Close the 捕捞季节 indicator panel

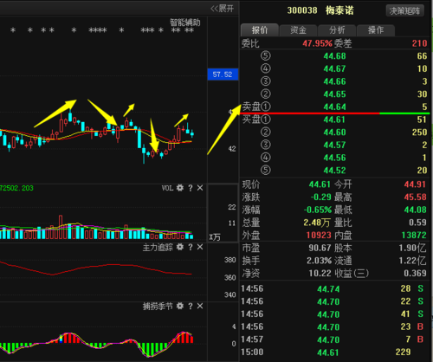pos(200,306)
